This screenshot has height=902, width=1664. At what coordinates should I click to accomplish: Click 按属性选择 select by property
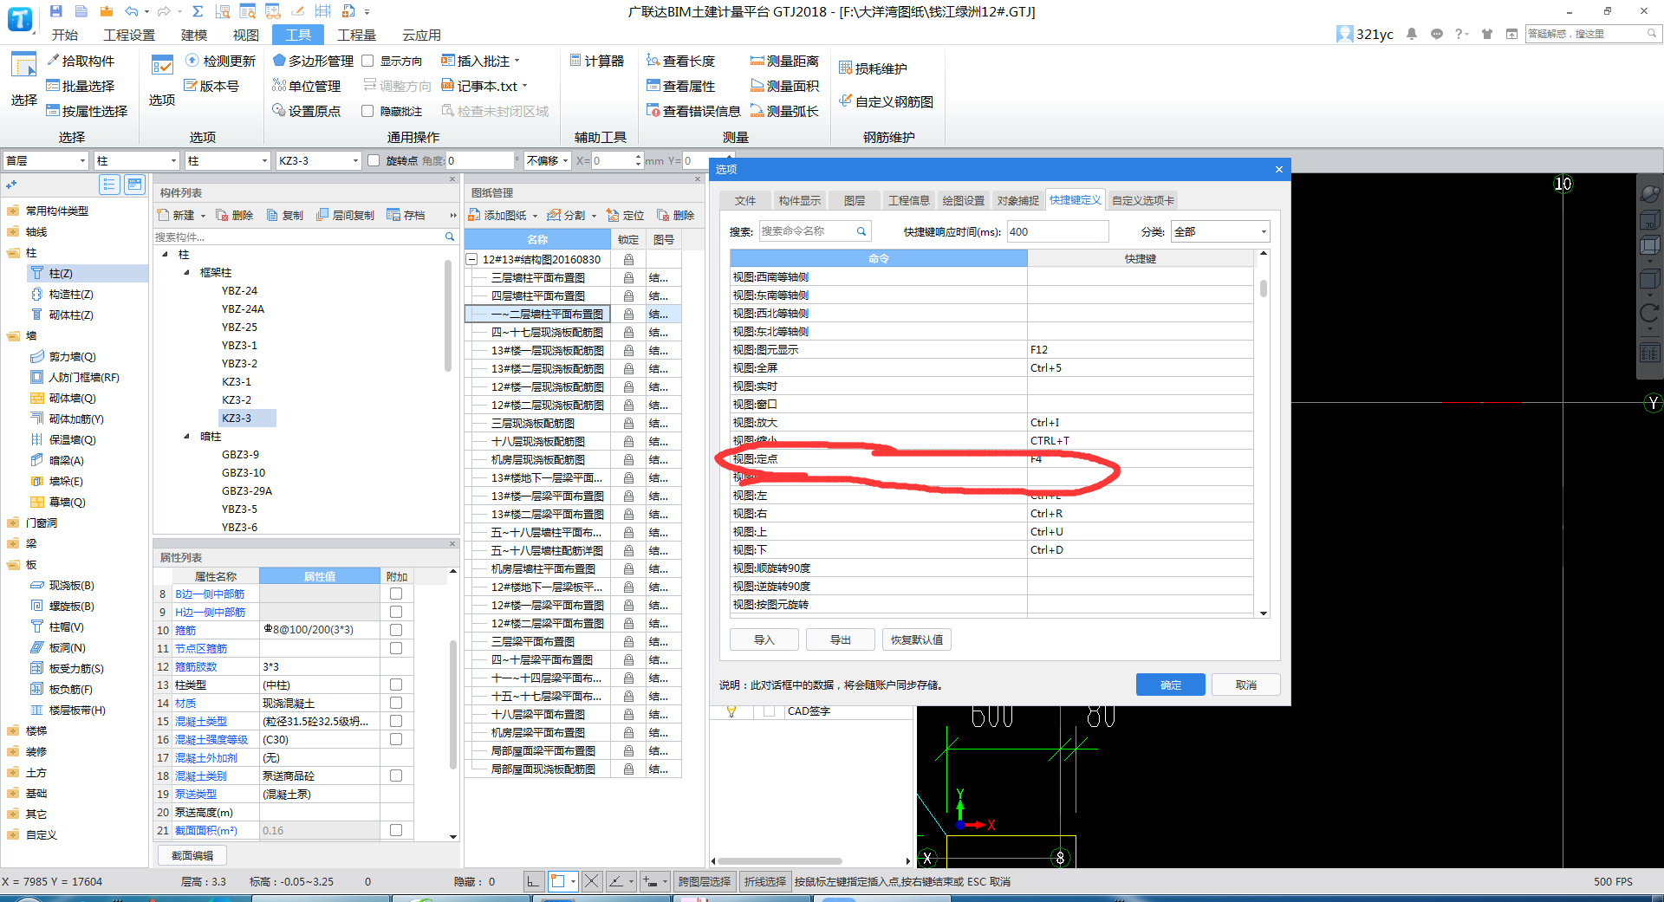click(x=87, y=111)
